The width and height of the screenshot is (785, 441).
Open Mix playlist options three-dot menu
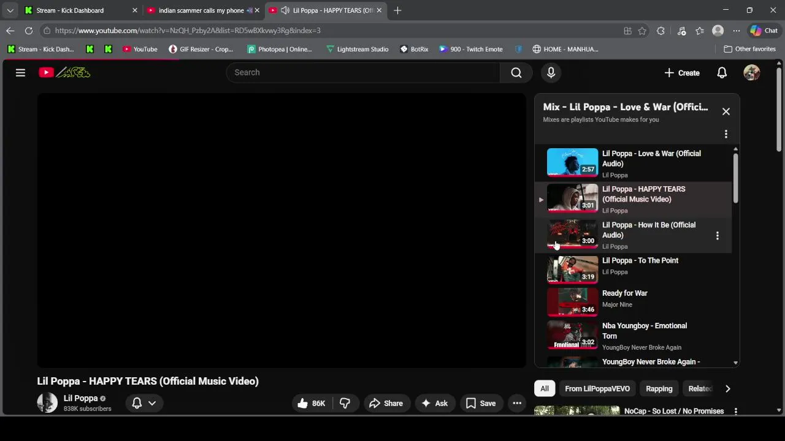coord(726,134)
